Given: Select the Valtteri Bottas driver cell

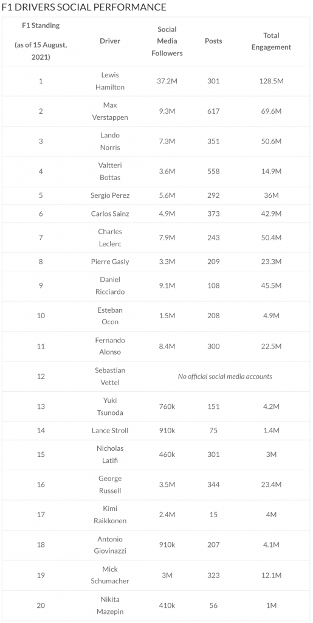Looking at the screenshot, I should (x=110, y=171).
